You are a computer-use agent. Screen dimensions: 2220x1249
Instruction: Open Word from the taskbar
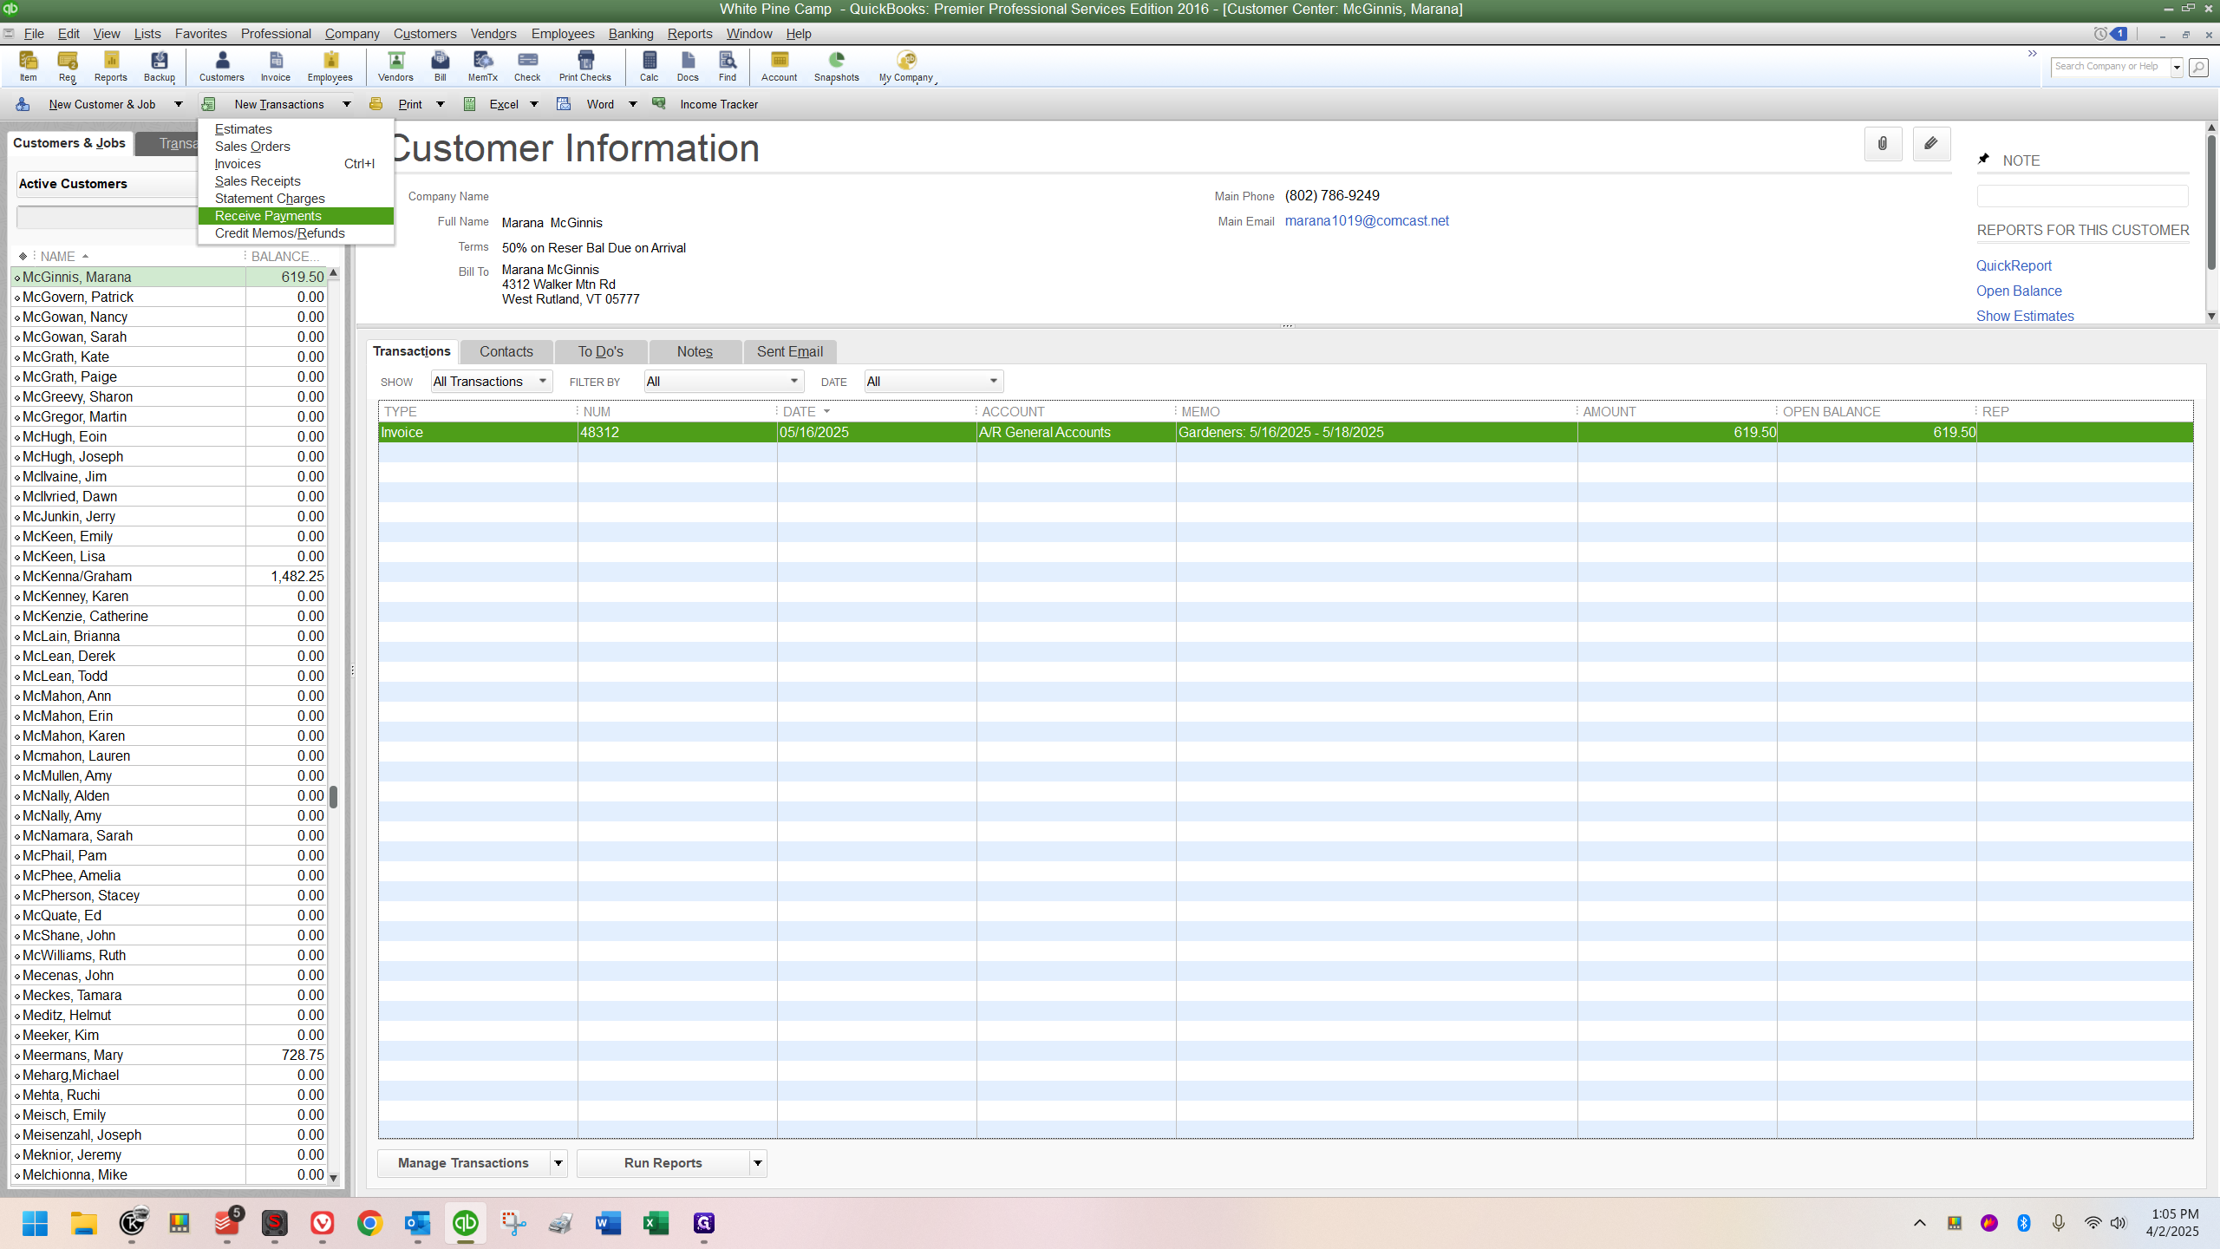pos(608,1224)
